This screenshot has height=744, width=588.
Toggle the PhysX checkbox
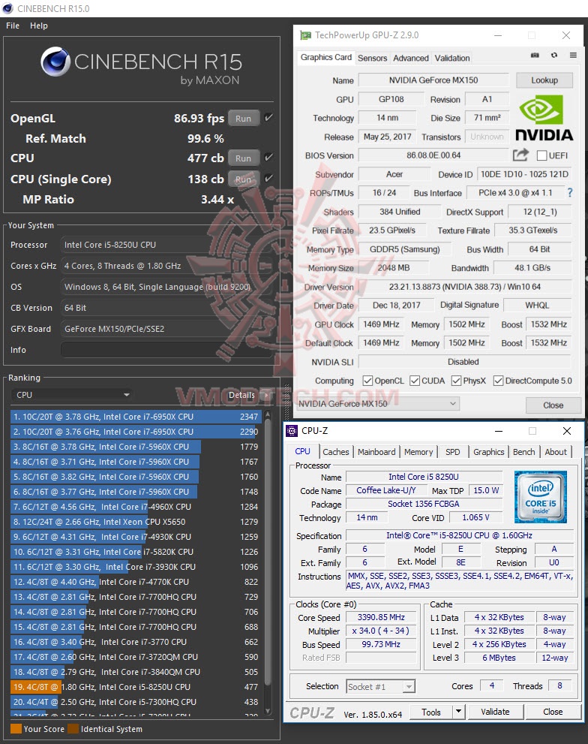[456, 381]
